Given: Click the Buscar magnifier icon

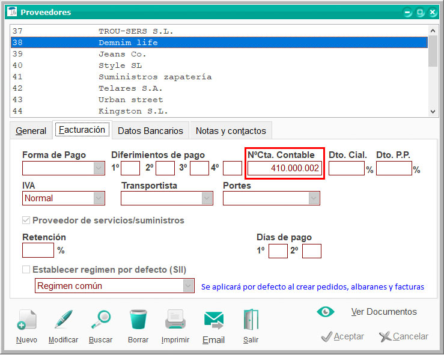Looking at the screenshot, I should [101, 320].
